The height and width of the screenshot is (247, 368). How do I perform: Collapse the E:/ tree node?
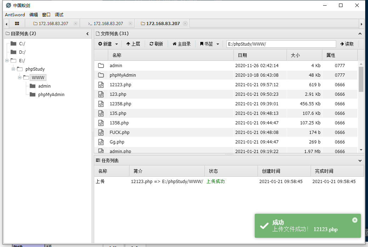7,61
